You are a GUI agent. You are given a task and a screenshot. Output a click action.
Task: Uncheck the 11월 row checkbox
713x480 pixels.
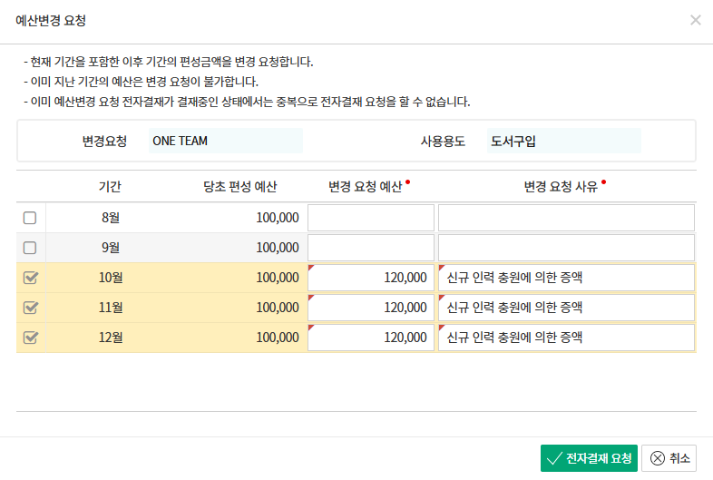(30, 308)
